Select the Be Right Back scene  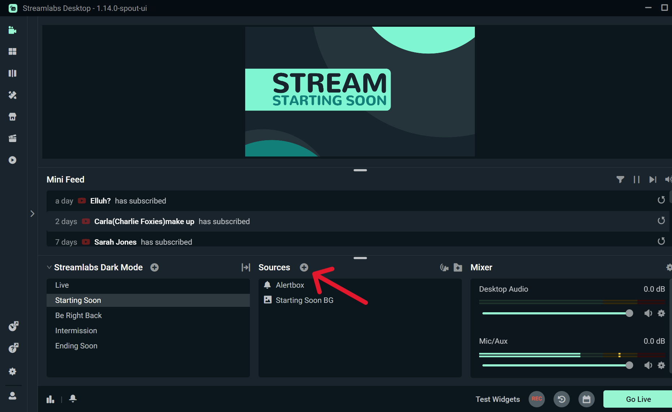click(148, 316)
